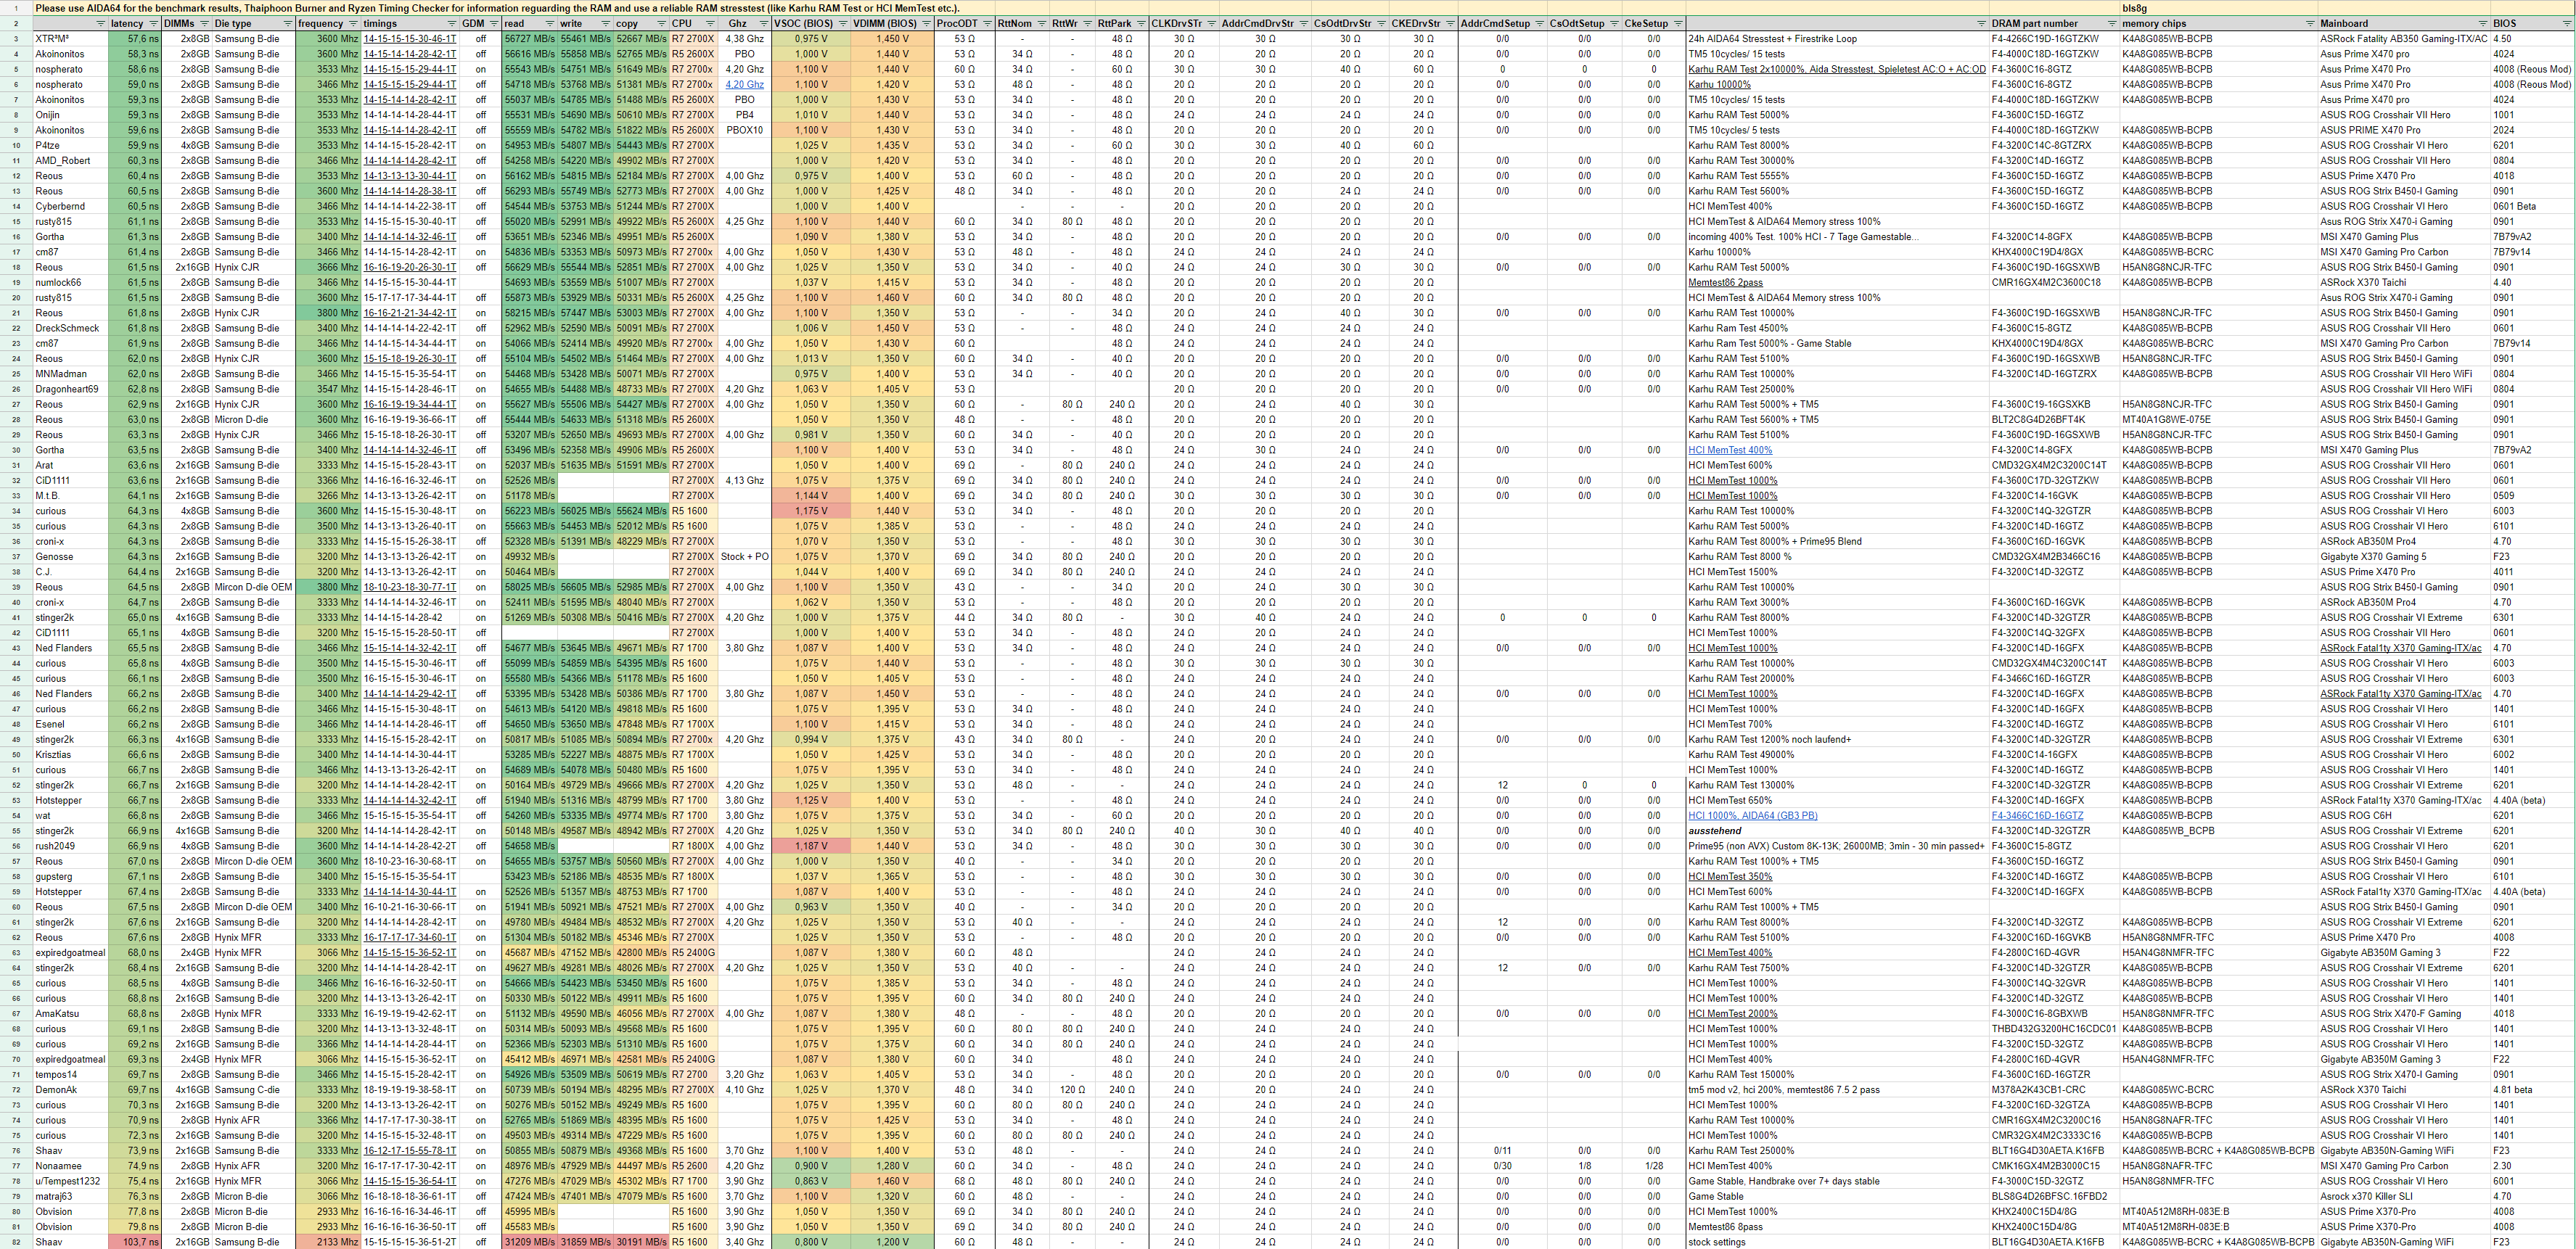Select the M378A2K43CB1-CRC part number cell
2576x1249 pixels.
point(2054,1089)
